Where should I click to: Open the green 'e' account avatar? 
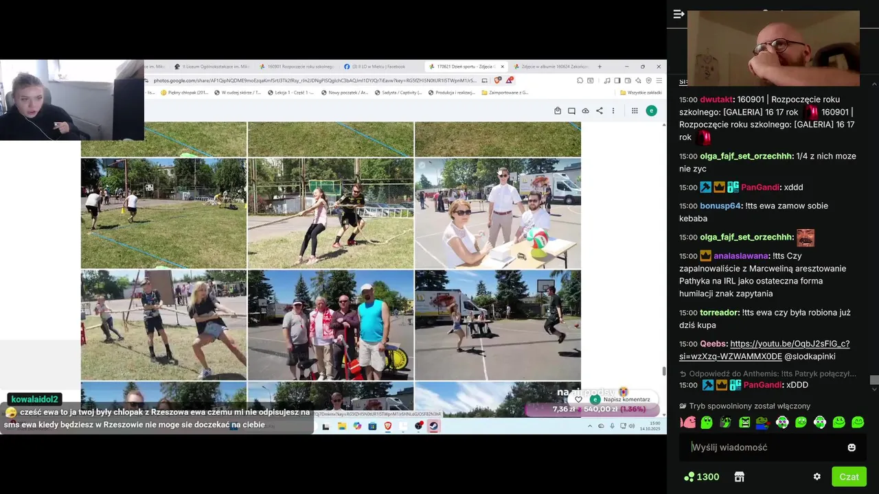[651, 110]
